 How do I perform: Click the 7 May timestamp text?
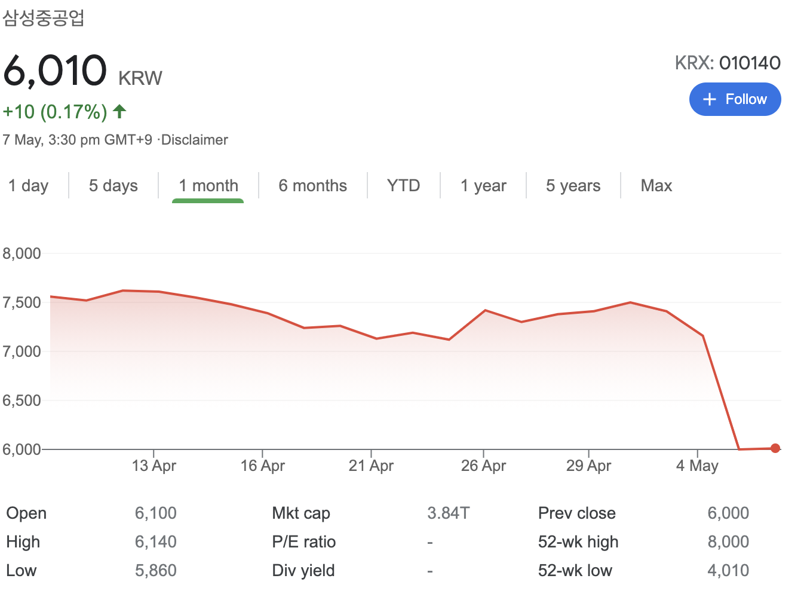pyautogui.click(x=78, y=140)
